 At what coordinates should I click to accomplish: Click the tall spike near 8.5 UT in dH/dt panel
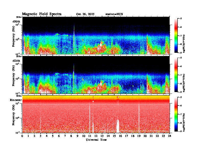[x=74, y=38]
